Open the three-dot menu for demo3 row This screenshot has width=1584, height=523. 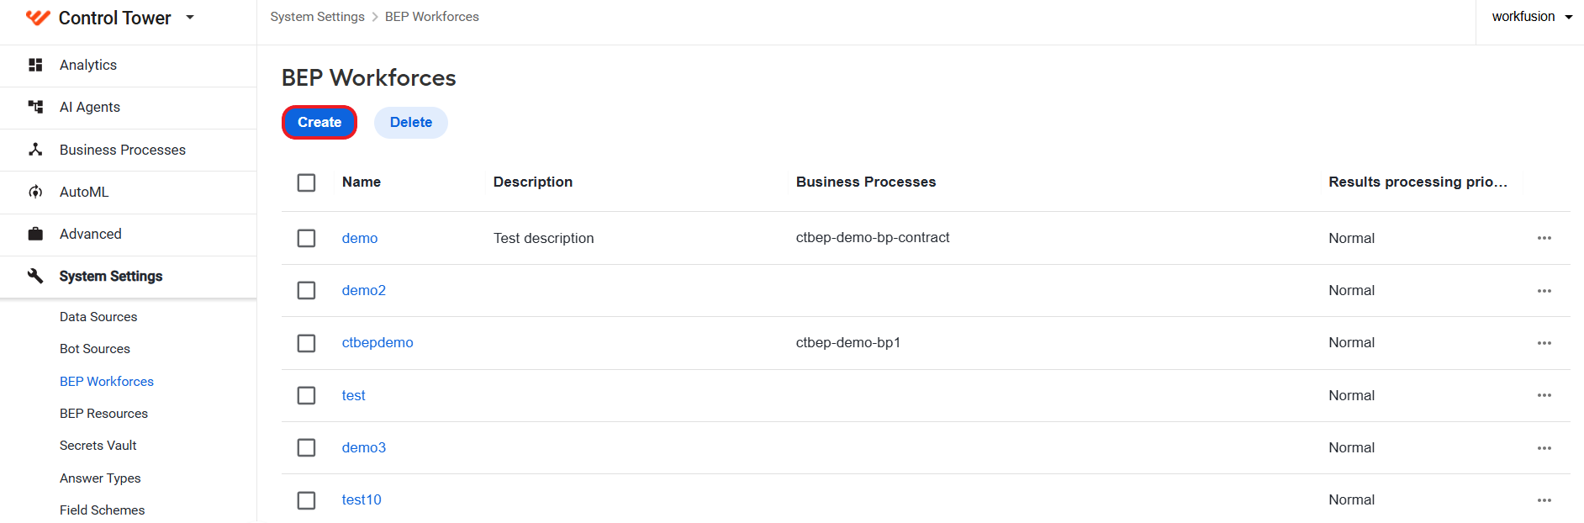(1544, 448)
